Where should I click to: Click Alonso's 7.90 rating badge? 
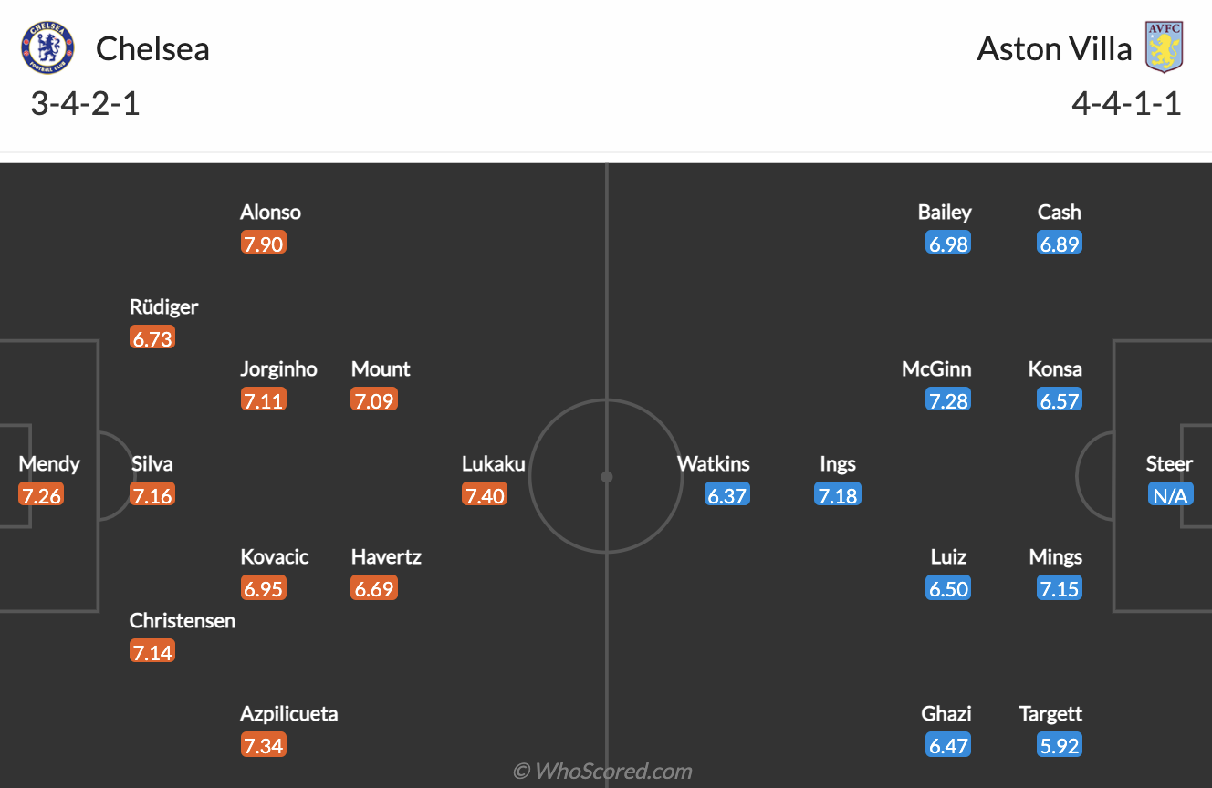[263, 244]
